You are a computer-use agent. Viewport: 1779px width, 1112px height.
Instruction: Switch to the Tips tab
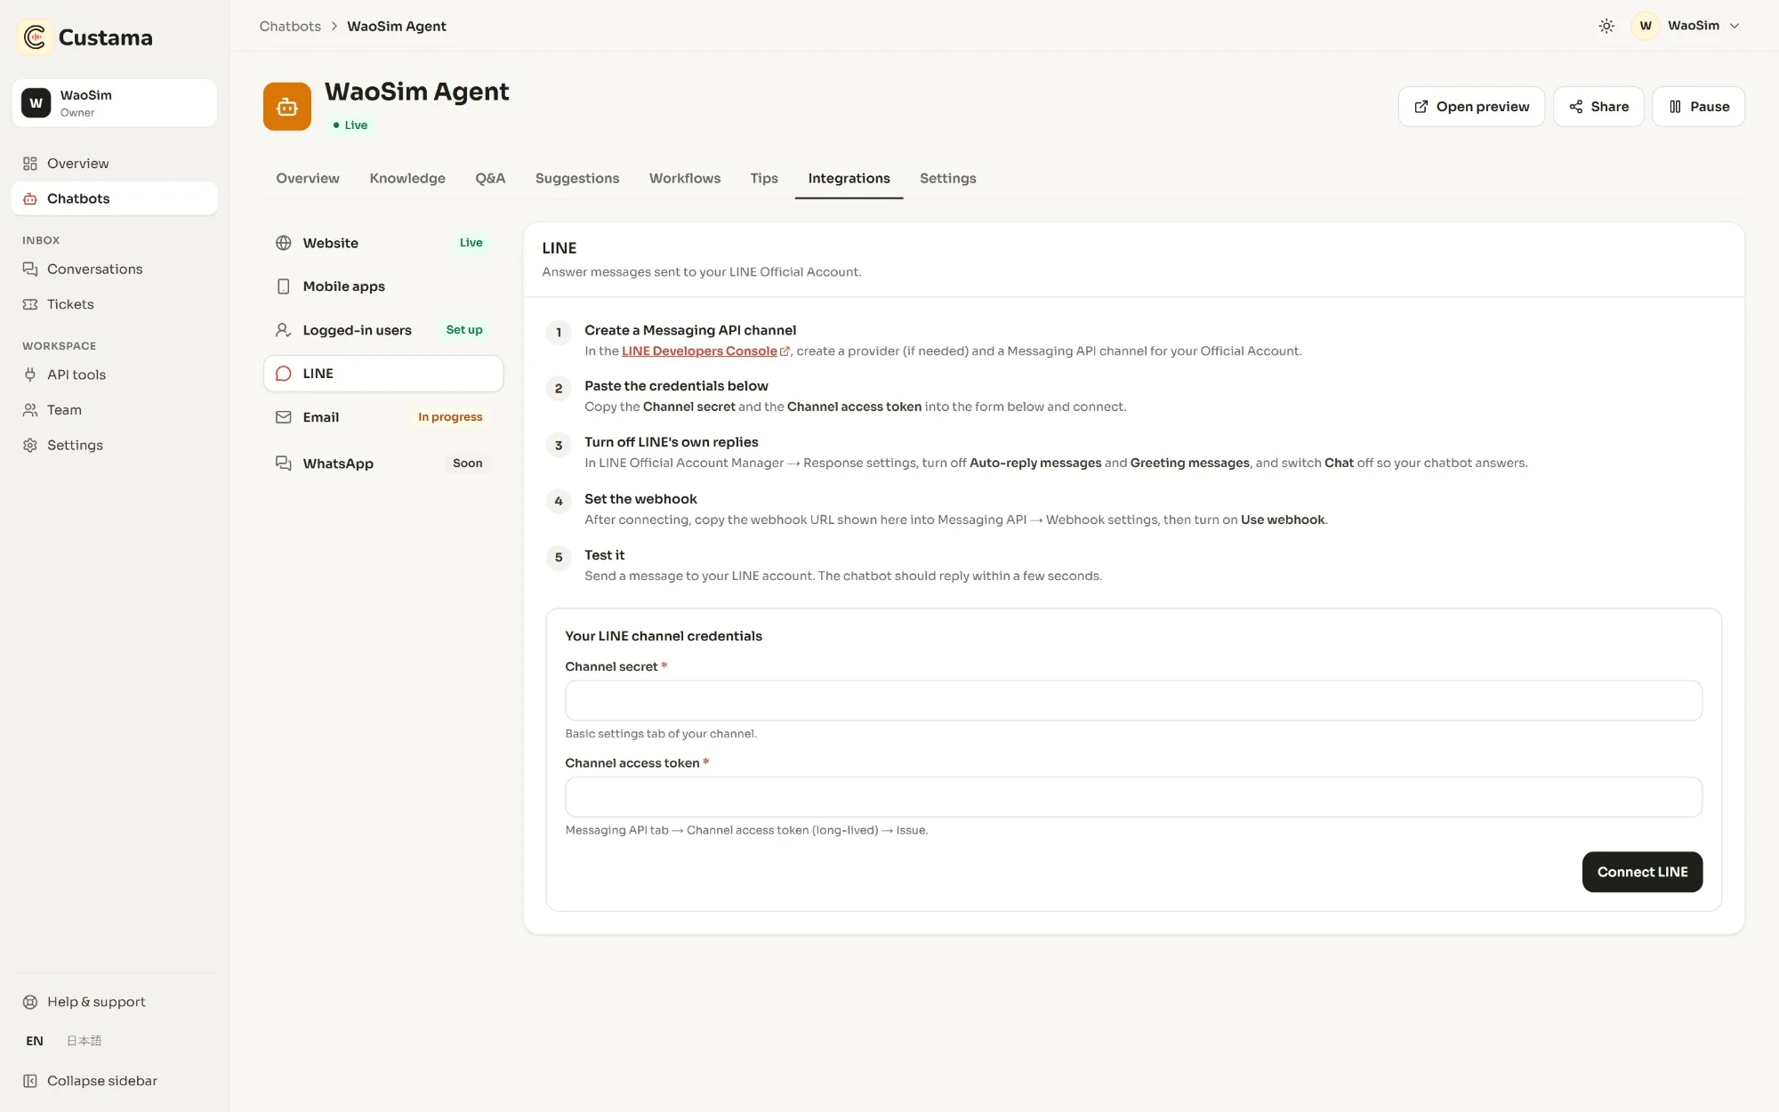[x=764, y=178]
